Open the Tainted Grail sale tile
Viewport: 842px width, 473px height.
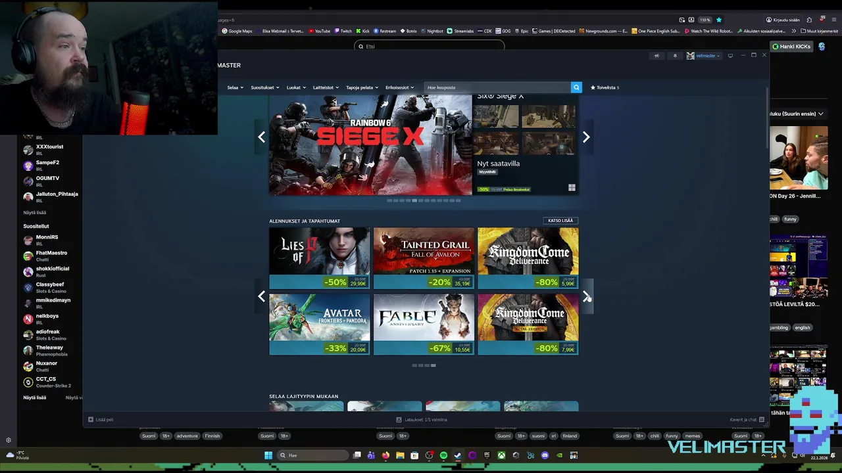[x=424, y=258]
